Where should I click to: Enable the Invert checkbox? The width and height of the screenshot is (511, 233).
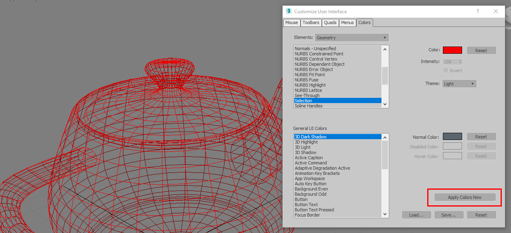(446, 70)
